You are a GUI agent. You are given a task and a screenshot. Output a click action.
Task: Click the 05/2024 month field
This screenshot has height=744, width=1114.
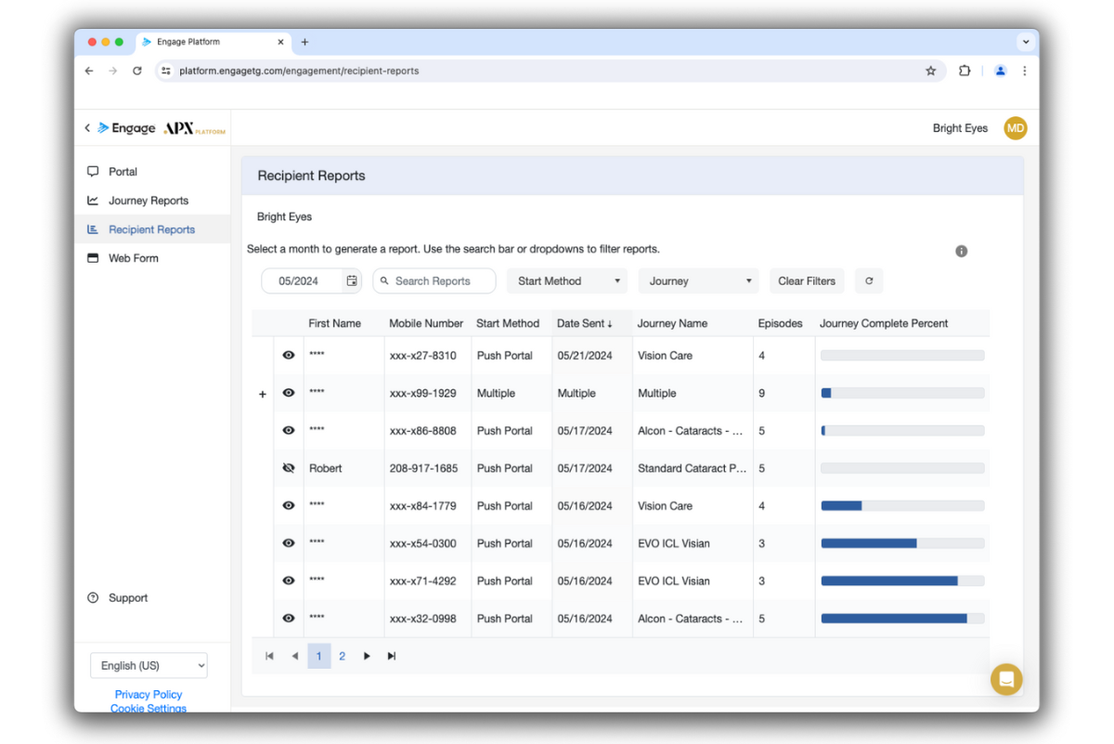[x=302, y=281]
